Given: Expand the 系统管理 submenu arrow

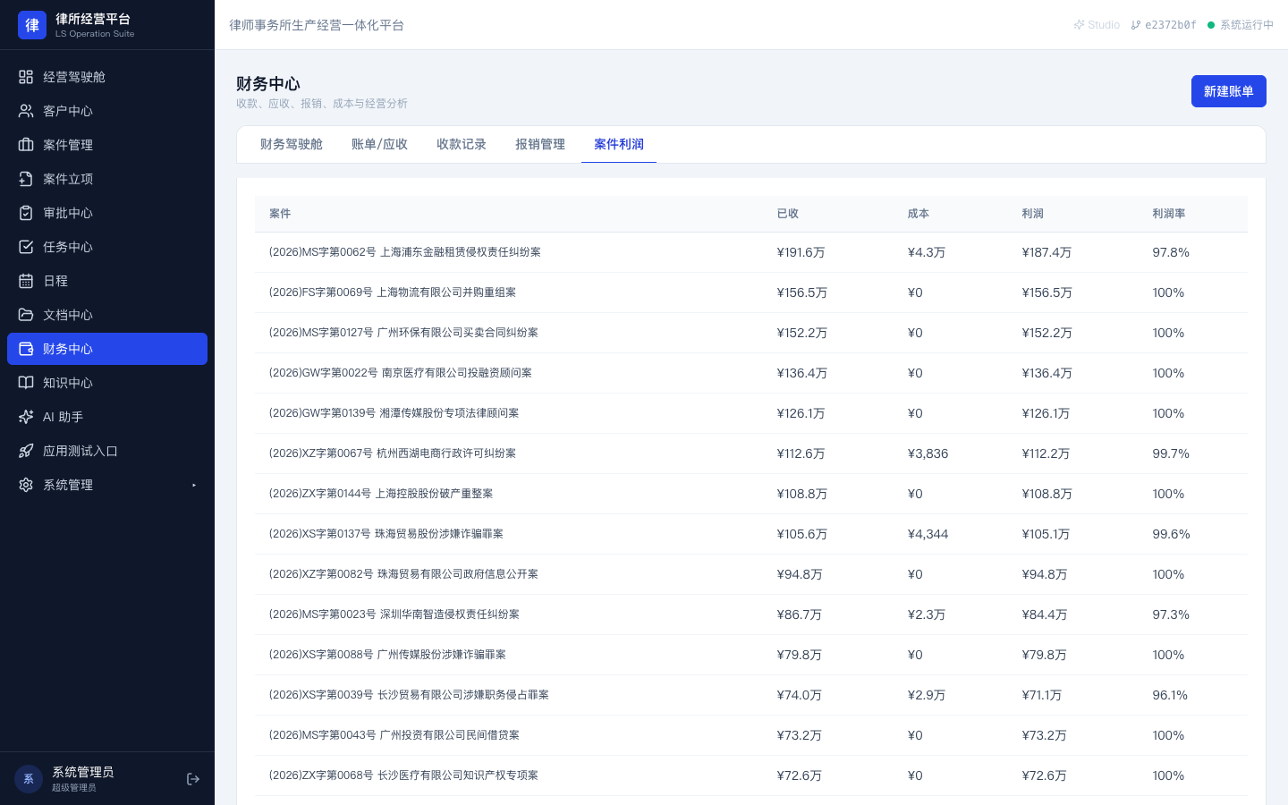Looking at the screenshot, I should pyautogui.click(x=194, y=485).
